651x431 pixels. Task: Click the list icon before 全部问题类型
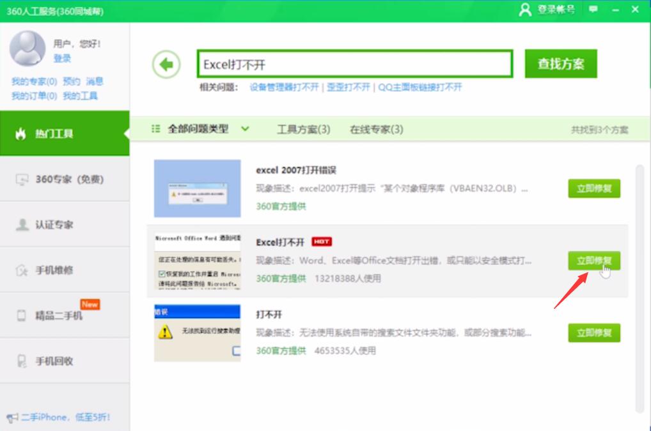pos(155,129)
